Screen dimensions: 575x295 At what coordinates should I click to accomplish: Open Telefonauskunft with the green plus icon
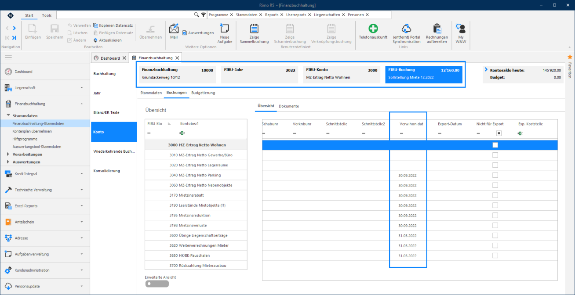pos(373,32)
